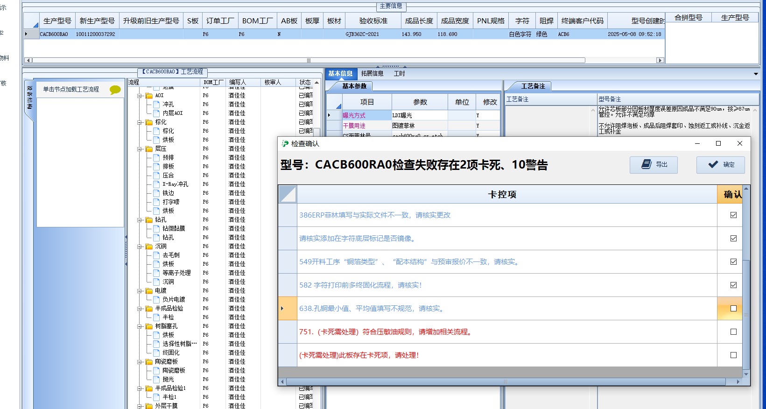Viewport: 766px width, 409px height.
Task: Click the folder icon beside 棕化 group
Action: pos(149,122)
